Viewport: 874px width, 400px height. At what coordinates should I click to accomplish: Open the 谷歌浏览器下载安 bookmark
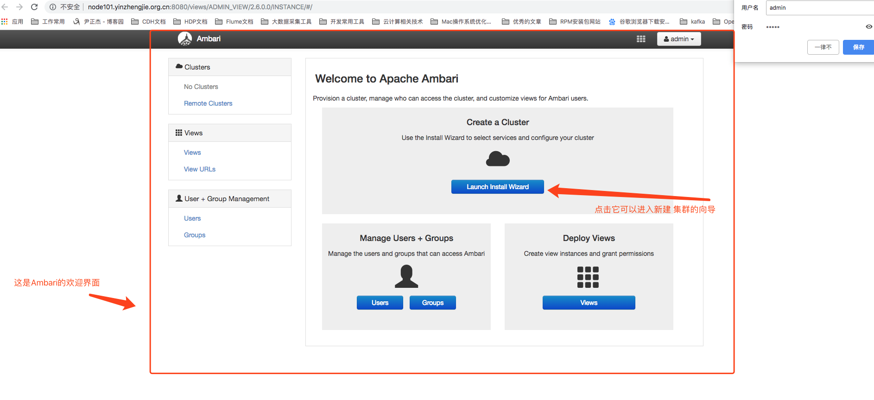click(x=639, y=22)
